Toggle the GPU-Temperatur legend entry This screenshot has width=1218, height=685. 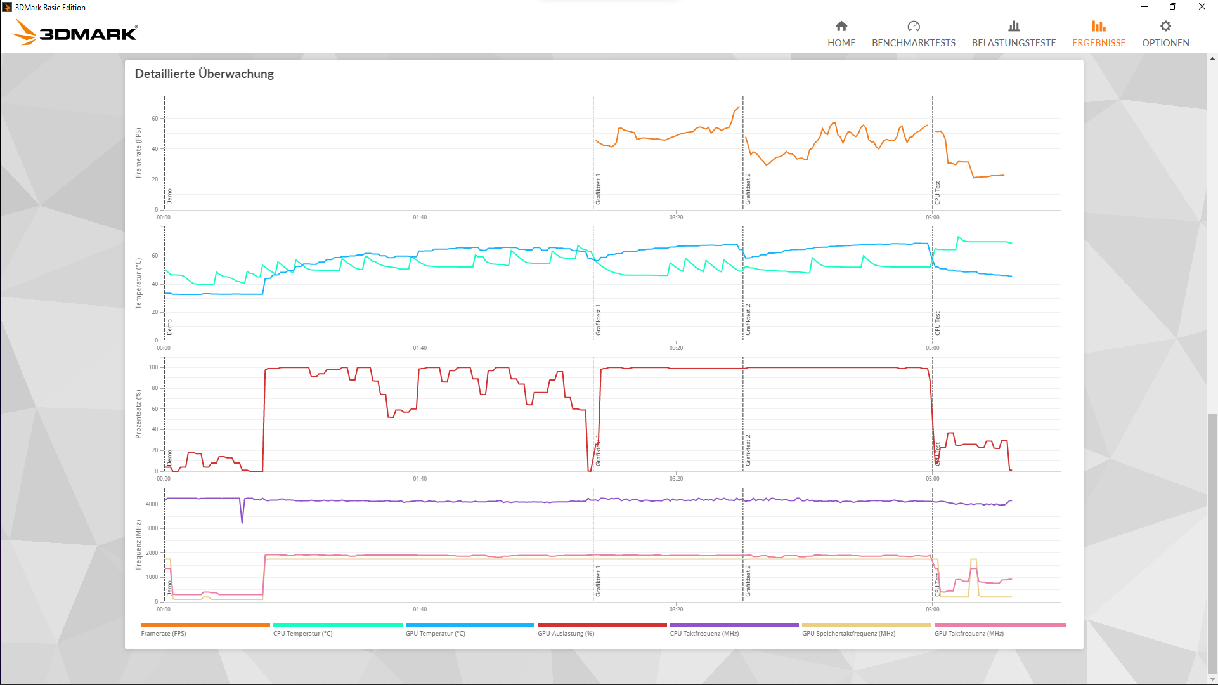coord(435,633)
